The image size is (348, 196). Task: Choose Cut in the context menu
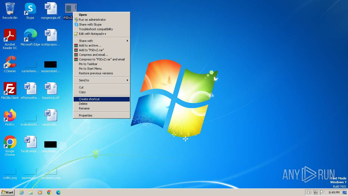[x=102, y=87]
